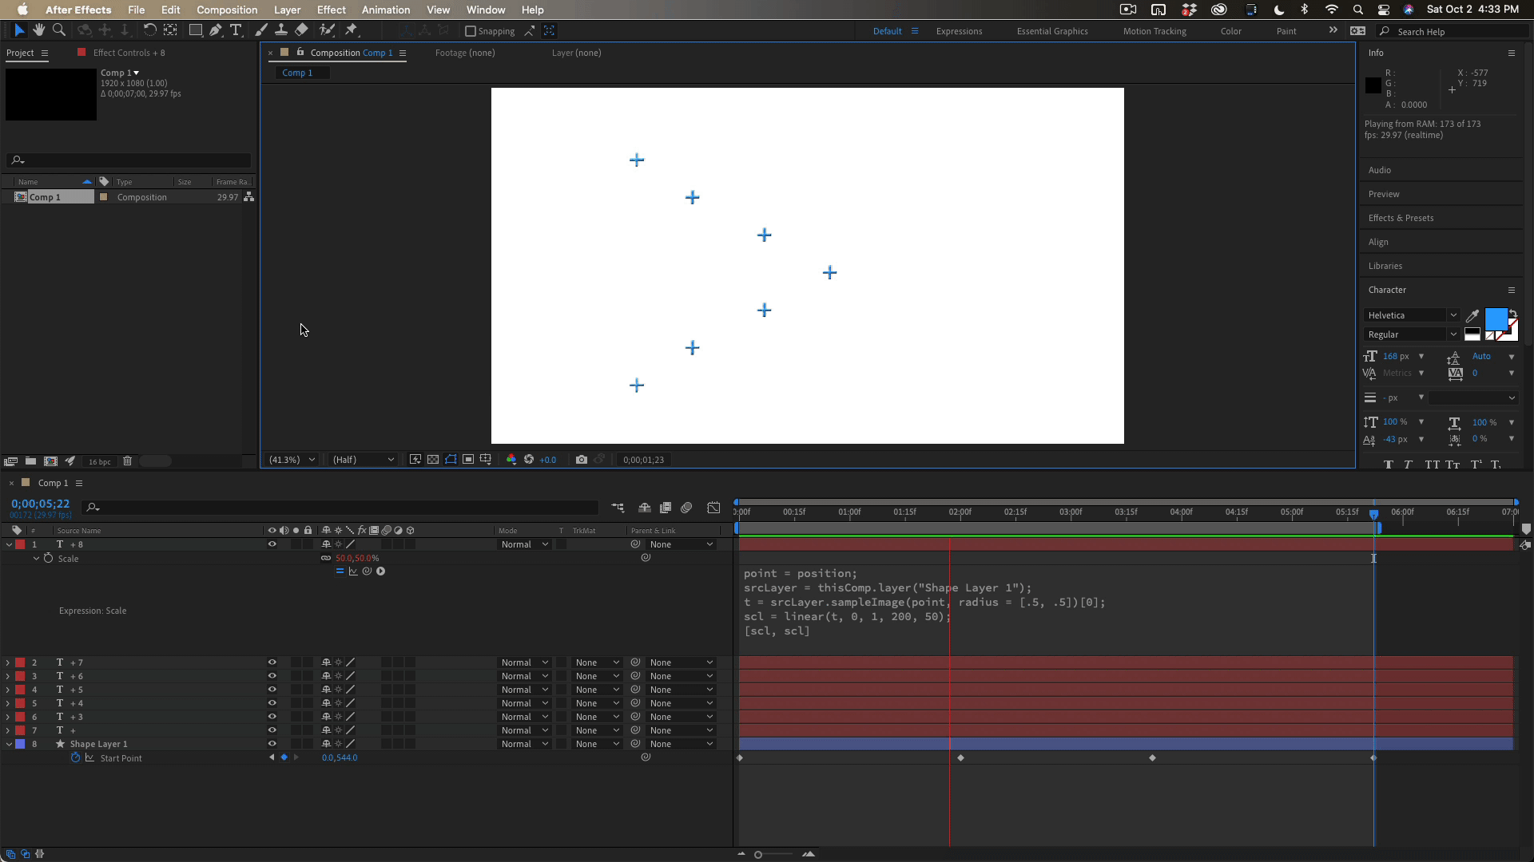Viewport: 1534px width, 862px height.
Task: Click the snapshot camera icon
Action: [582, 460]
